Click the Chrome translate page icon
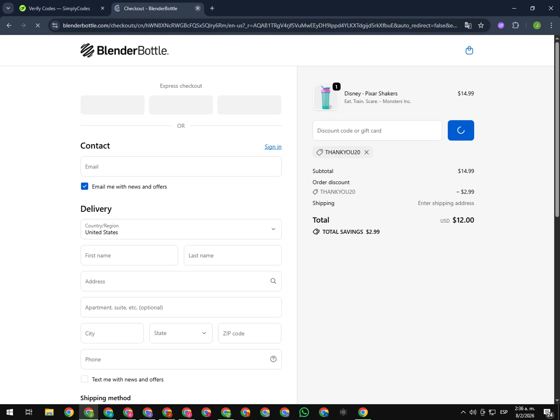This screenshot has height=420, width=560. tap(468, 25)
